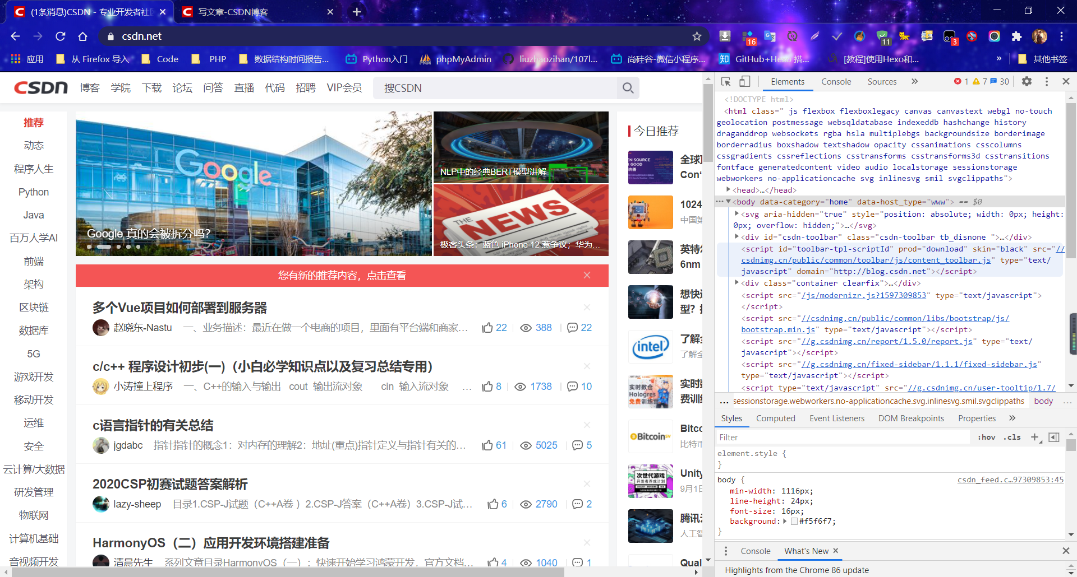Click the CSDN logo

(x=40, y=88)
